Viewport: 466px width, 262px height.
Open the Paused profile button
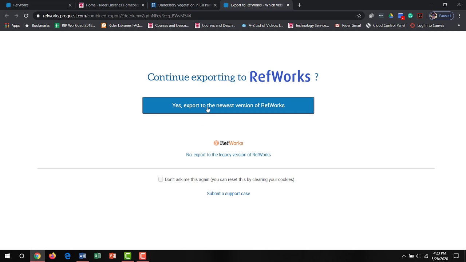(441, 16)
